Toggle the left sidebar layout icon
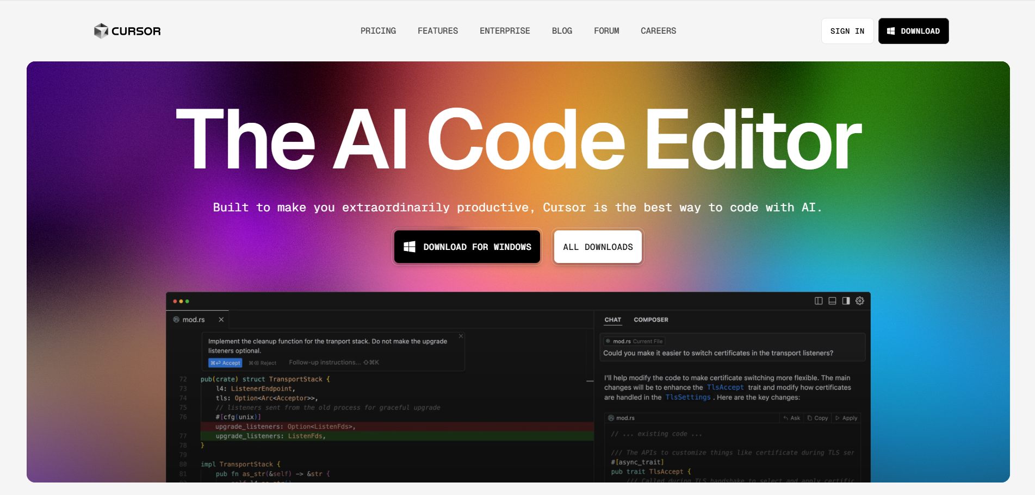 click(819, 301)
